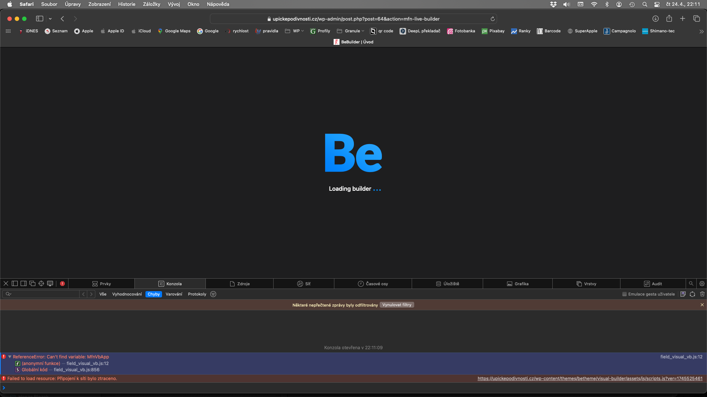Select the BeBuilder | Úvod tab

click(x=353, y=42)
